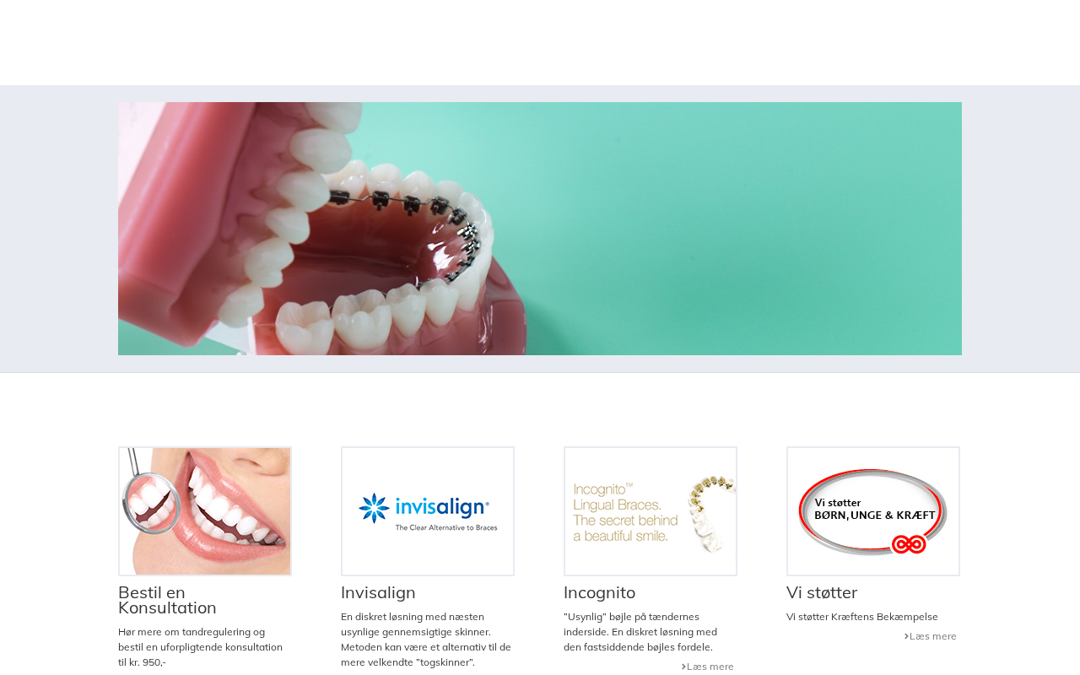Select the Bestil en Konsultation heading

[167, 600]
